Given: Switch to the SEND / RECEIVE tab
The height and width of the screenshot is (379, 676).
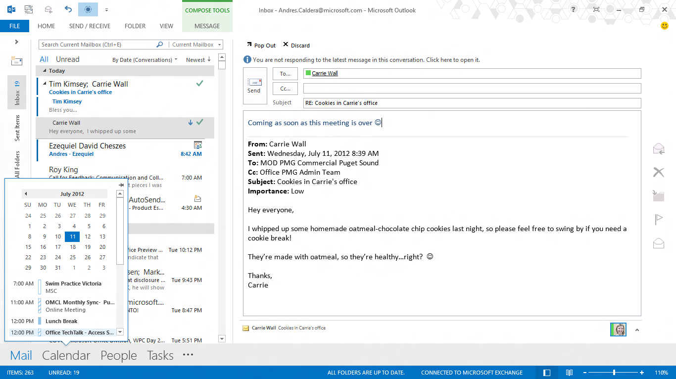Looking at the screenshot, I should (x=90, y=26).
